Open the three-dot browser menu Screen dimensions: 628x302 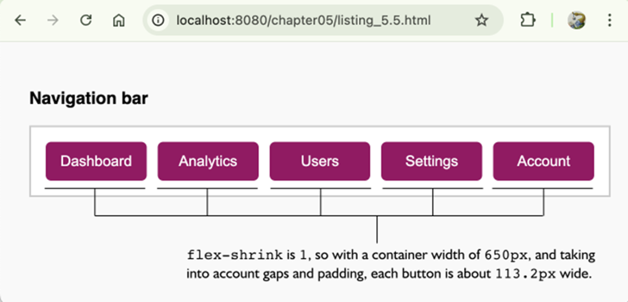coord(610,21)
